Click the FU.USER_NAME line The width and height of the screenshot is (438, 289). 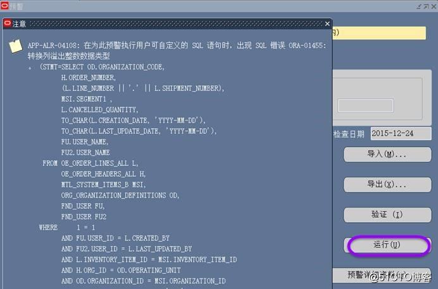tap(85, 142)
